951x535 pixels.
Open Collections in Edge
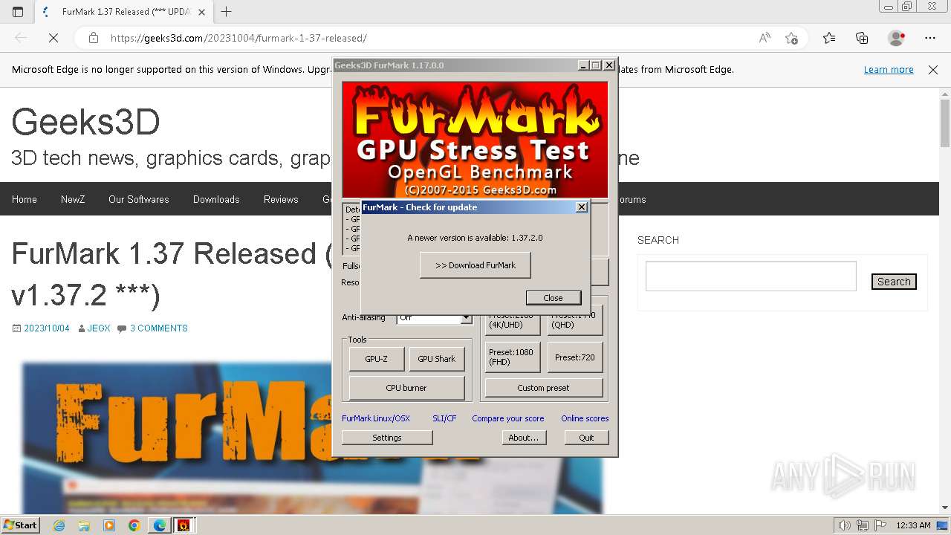tap(862, 38)
